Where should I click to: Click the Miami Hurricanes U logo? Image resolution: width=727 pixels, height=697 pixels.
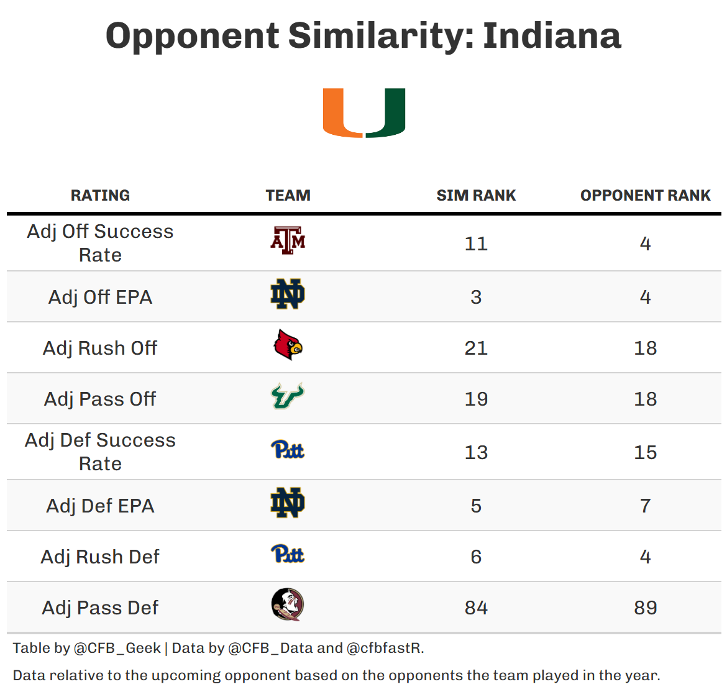pyautogui.click(x=363, y=112)
